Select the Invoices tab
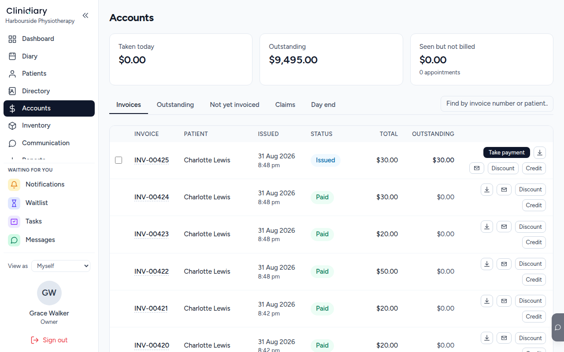This screenshot has height=352, width=564. (x=129, y=105)
